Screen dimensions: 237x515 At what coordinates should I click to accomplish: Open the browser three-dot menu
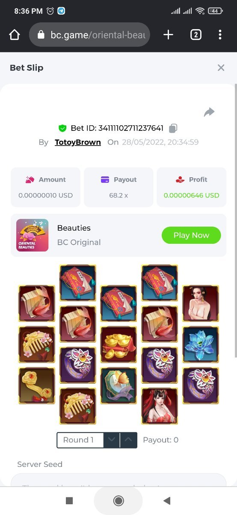pos(220,35)
